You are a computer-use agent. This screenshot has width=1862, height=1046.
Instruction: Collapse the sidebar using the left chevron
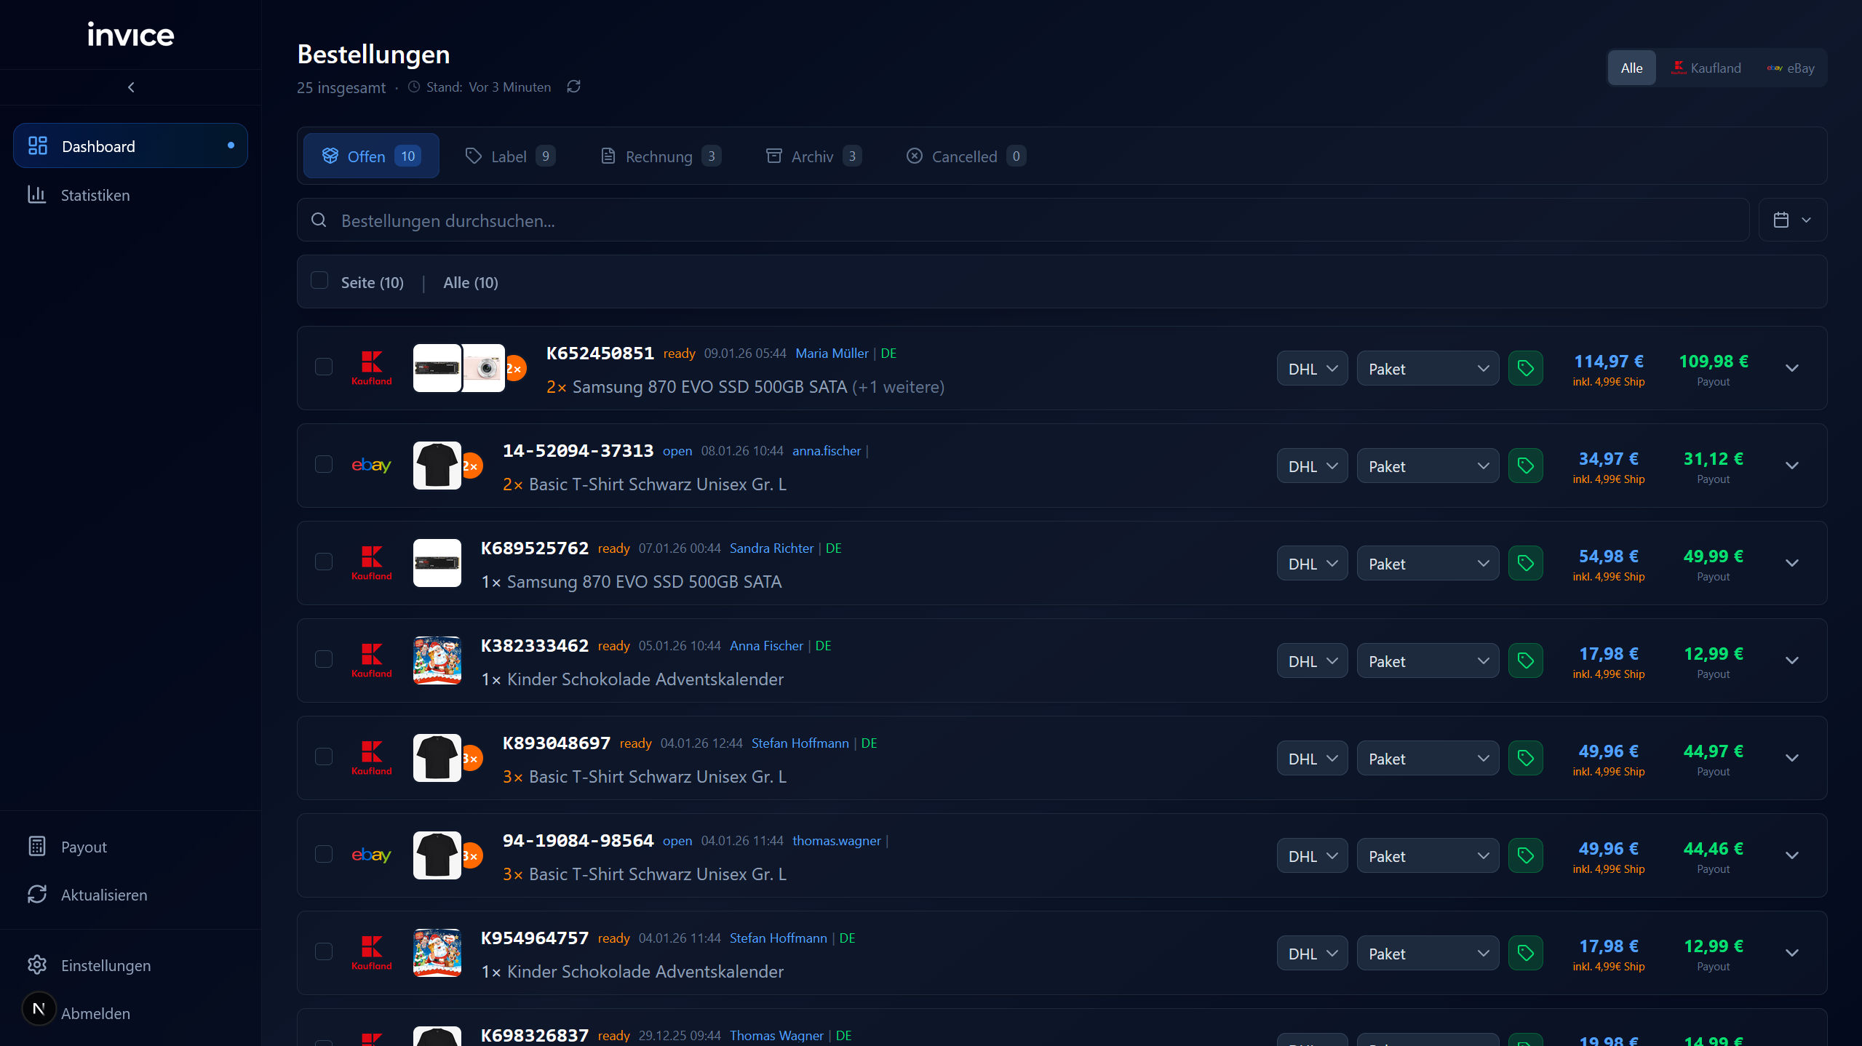coord(131,87)
